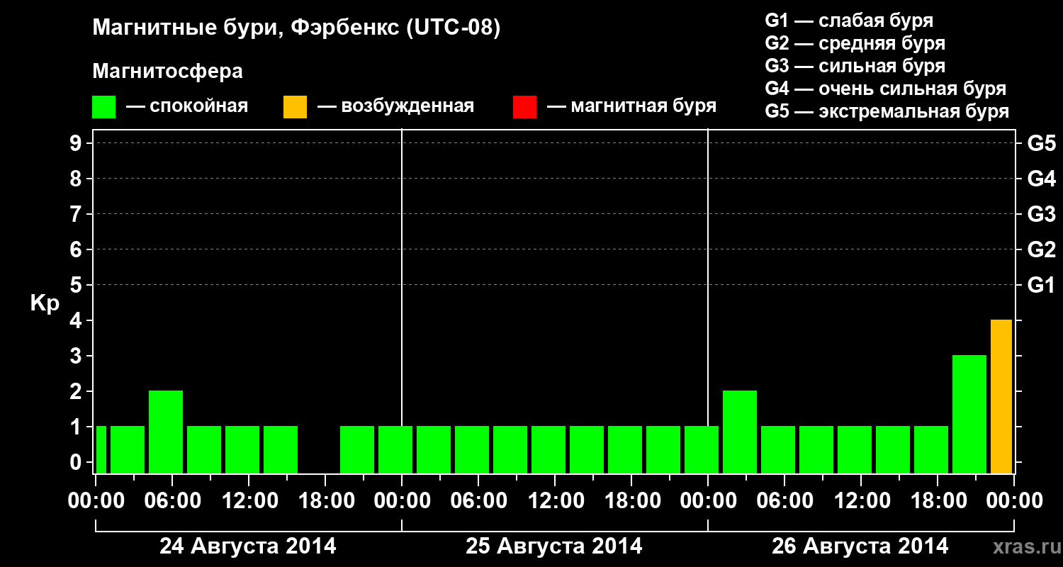The image size is (1063, 567).
Task: Click the legend text '— магнитная буря'
Action: coord(631,107)
